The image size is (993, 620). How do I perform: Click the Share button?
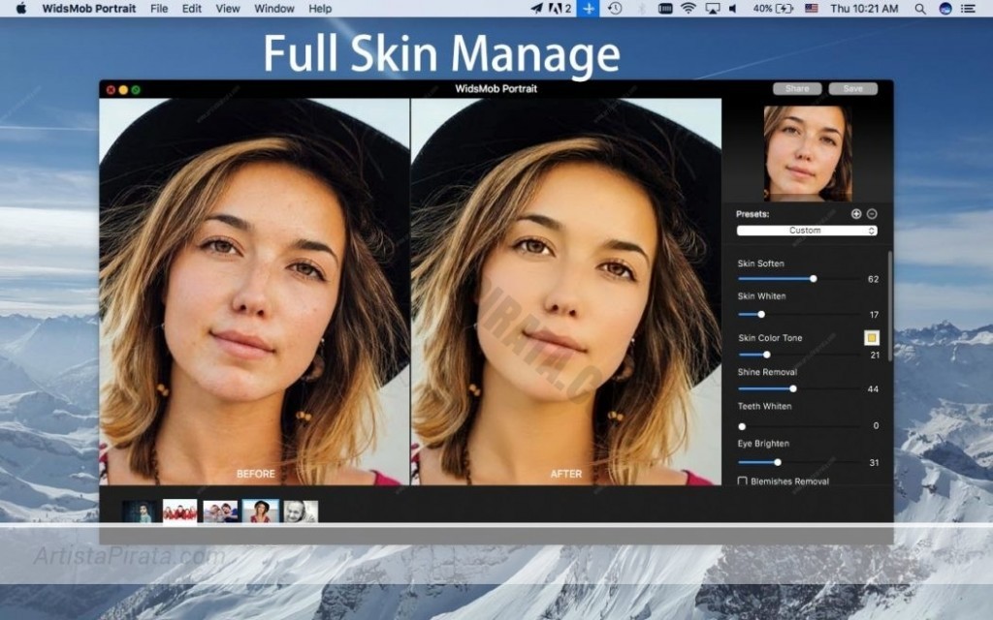tap(797, 89)
